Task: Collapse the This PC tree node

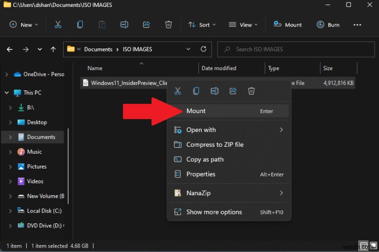Action: [7, 92]
